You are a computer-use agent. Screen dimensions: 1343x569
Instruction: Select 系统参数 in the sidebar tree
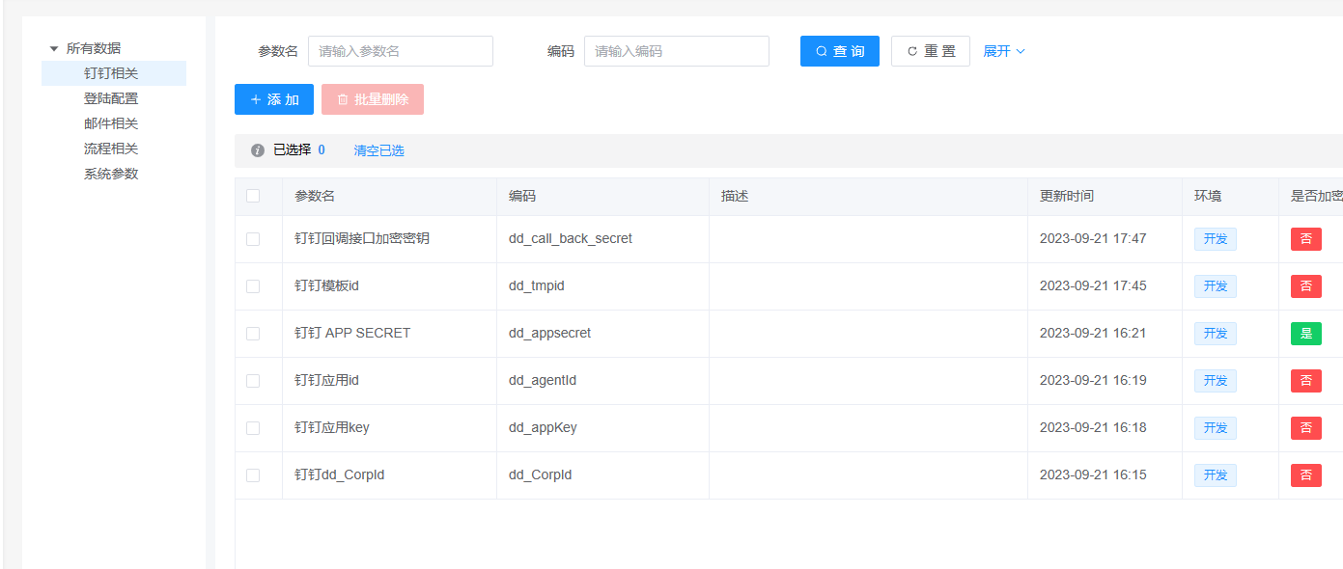point(111,174)
